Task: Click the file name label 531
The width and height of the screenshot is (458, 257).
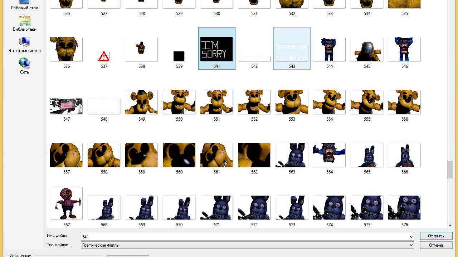Action: tap(254, 14)
